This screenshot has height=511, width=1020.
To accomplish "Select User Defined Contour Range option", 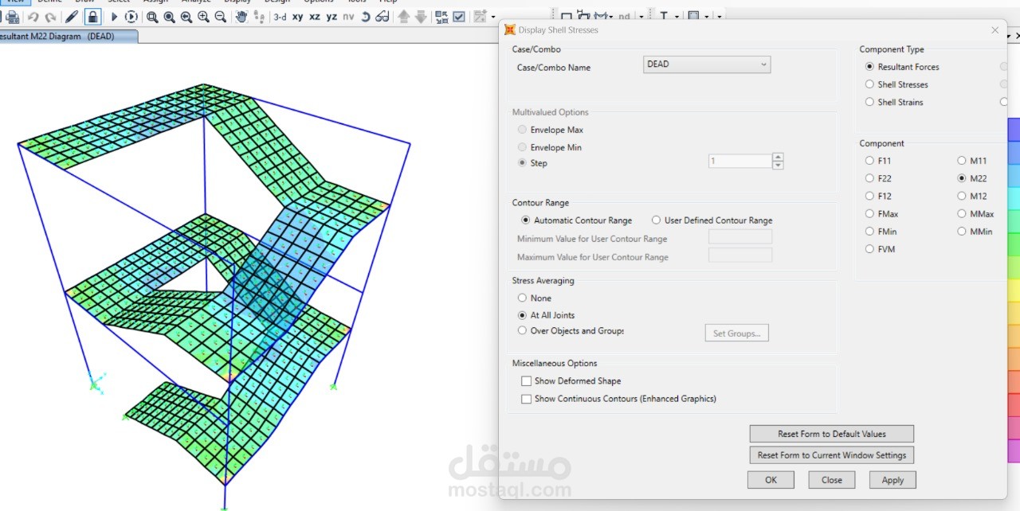I will coord(656,220).
